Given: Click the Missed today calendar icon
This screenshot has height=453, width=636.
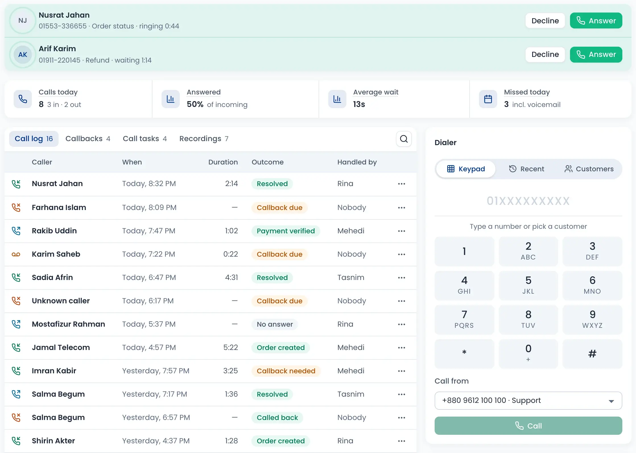Looking at the screenshot, I should 488,99.
